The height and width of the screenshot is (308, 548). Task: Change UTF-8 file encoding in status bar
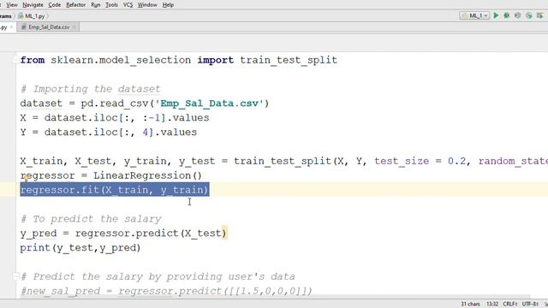(x=530, y=305)
